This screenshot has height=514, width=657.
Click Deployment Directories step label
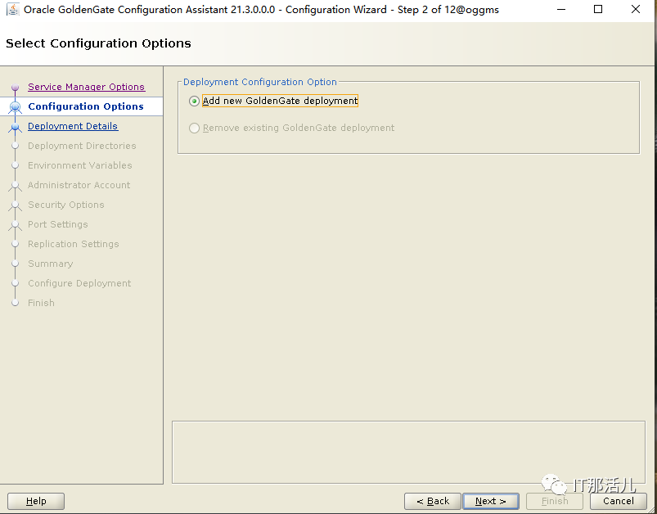click(82, 146)
